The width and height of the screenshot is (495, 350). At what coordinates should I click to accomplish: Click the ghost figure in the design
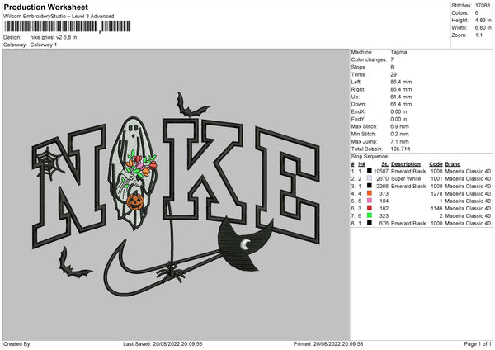coord(132,173)
